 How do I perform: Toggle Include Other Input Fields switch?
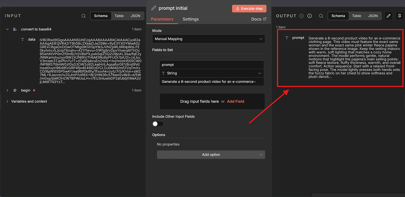pyautogui.click(x=158, y=124)
